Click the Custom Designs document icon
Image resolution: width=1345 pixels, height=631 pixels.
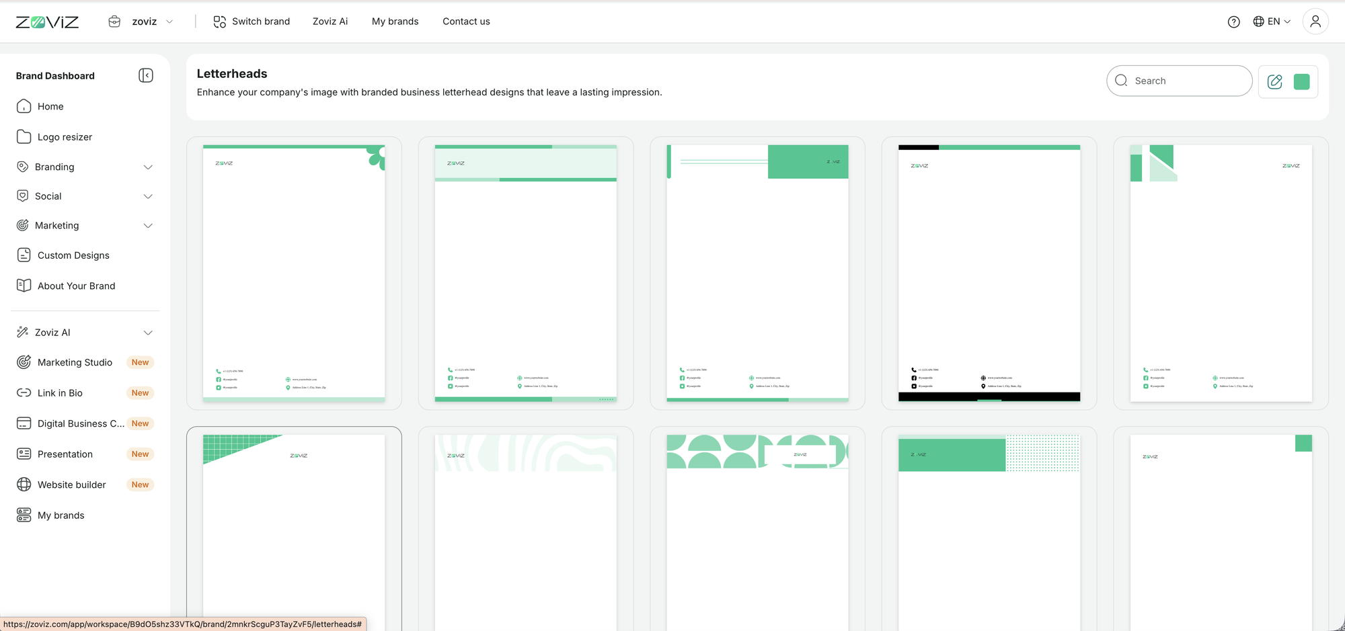[x=24, y=255]
